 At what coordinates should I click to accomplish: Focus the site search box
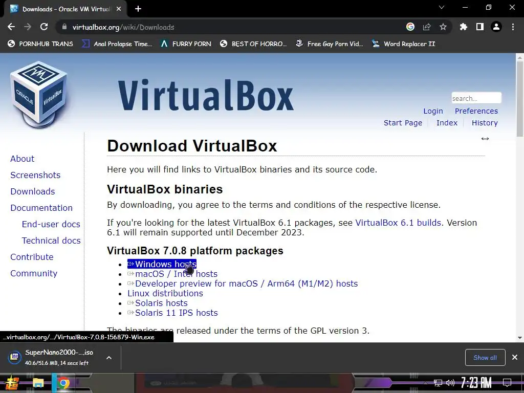(476, 98)
